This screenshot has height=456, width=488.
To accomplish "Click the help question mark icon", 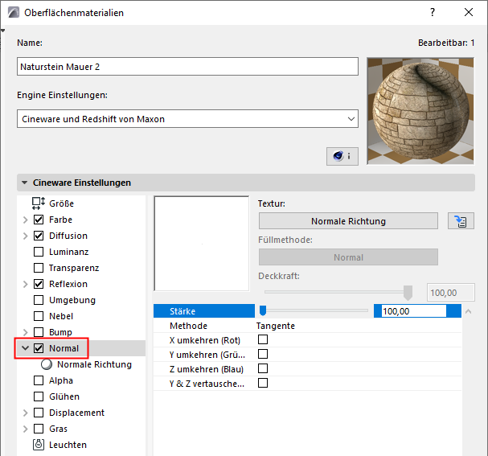I will point(433,12).
